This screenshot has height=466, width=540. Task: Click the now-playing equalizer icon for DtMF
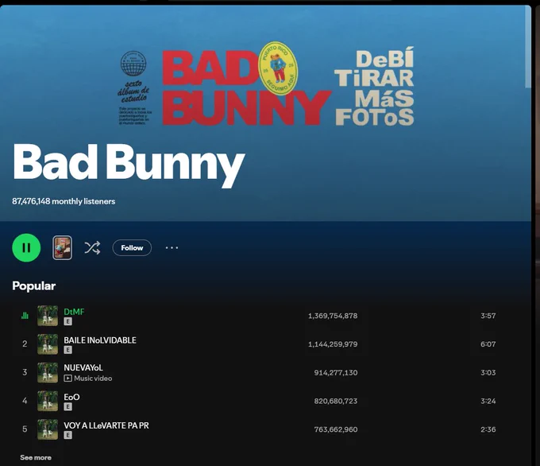25,316
